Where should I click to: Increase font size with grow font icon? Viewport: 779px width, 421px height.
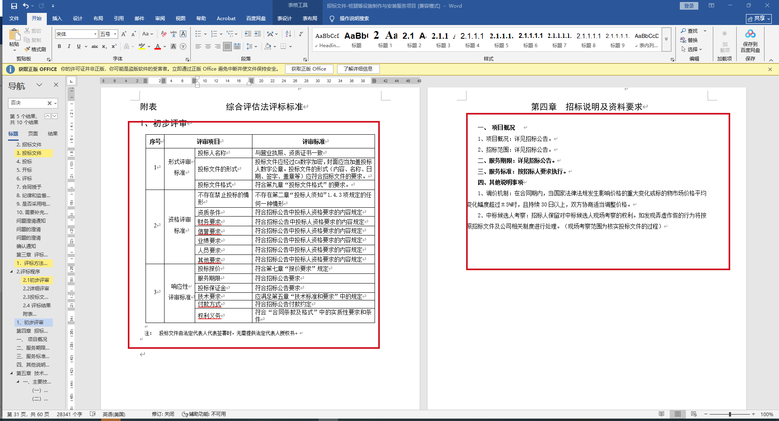[124, 34]
